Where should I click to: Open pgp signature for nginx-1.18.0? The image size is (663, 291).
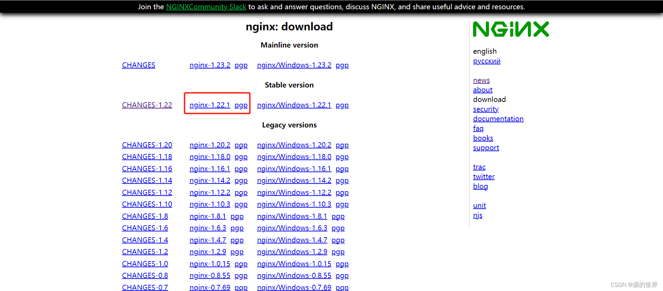point(241,157)
